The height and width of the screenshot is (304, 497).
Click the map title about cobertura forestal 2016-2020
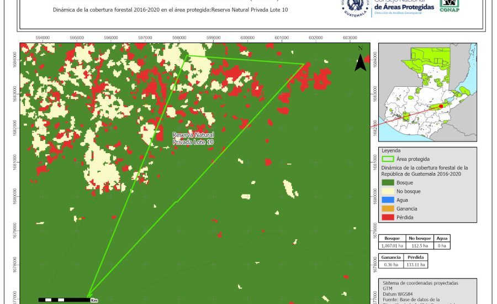tap(171, 10)
